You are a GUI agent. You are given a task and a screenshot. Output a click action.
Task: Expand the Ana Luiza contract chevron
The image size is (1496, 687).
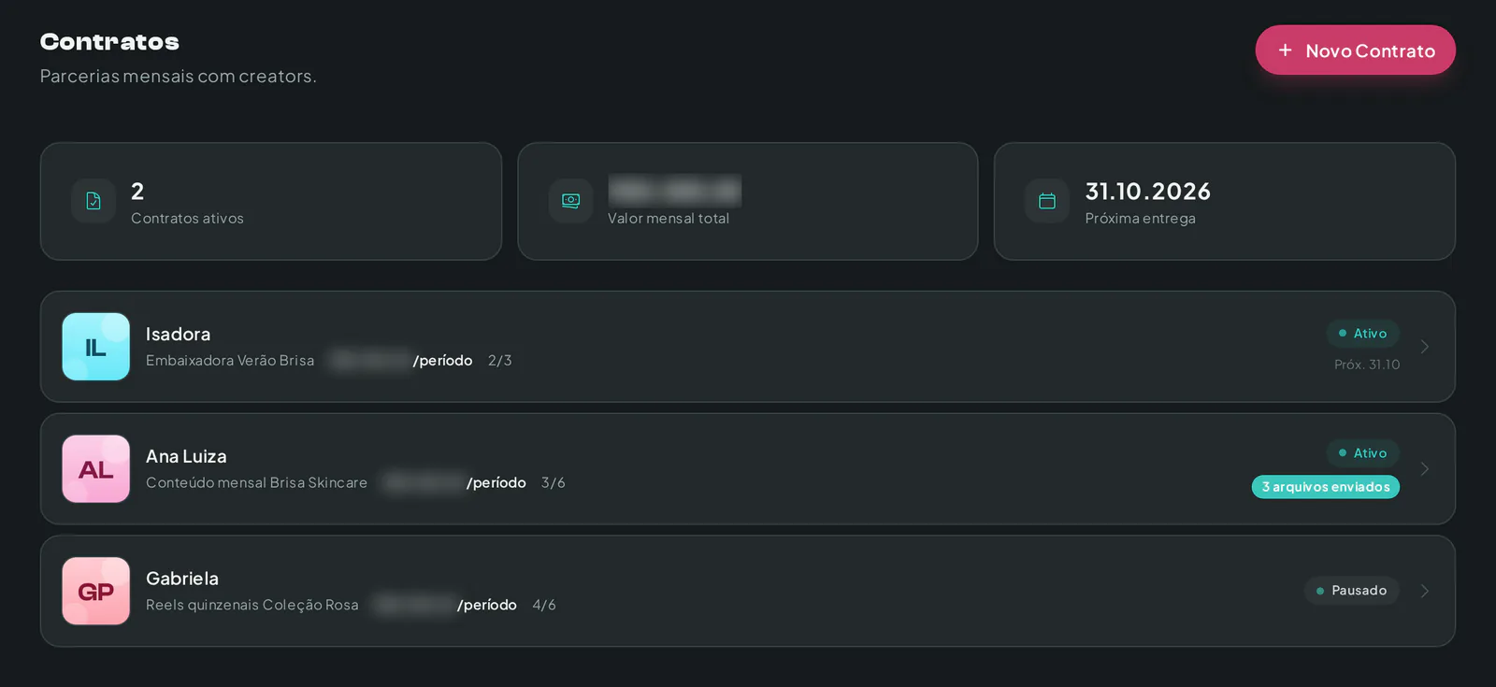coord(1425,469)
